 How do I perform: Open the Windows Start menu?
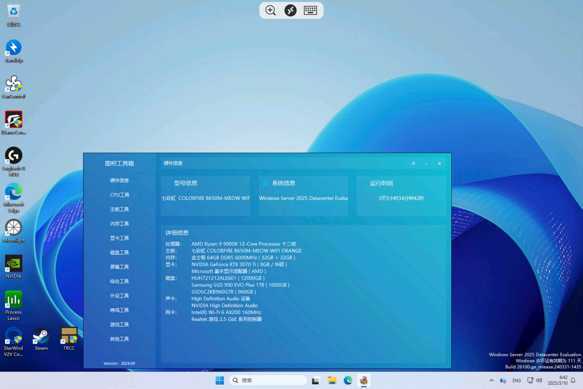click(x=220, y=381)
